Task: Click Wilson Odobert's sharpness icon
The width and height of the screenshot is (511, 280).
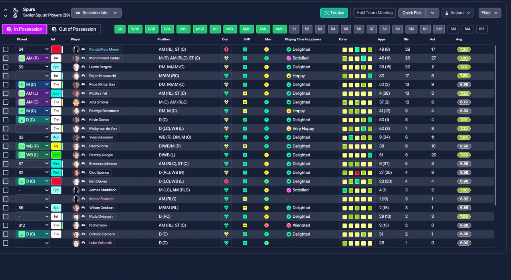Action: pos(245,208)
